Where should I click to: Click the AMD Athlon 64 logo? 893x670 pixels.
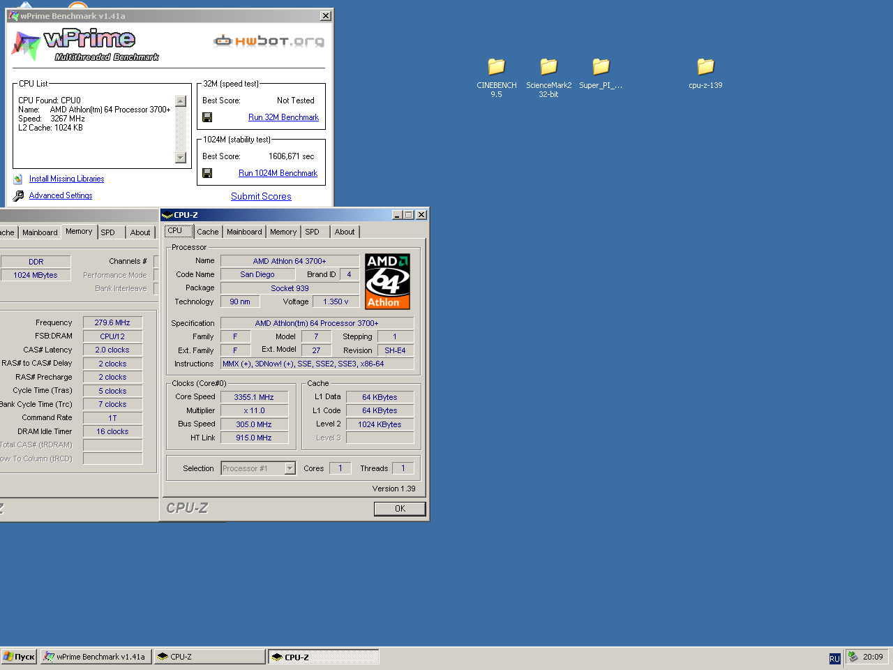coord(387,281)
